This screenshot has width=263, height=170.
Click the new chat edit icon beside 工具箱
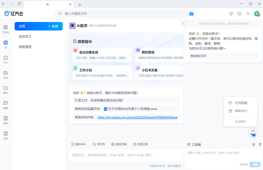coord(253,144)
